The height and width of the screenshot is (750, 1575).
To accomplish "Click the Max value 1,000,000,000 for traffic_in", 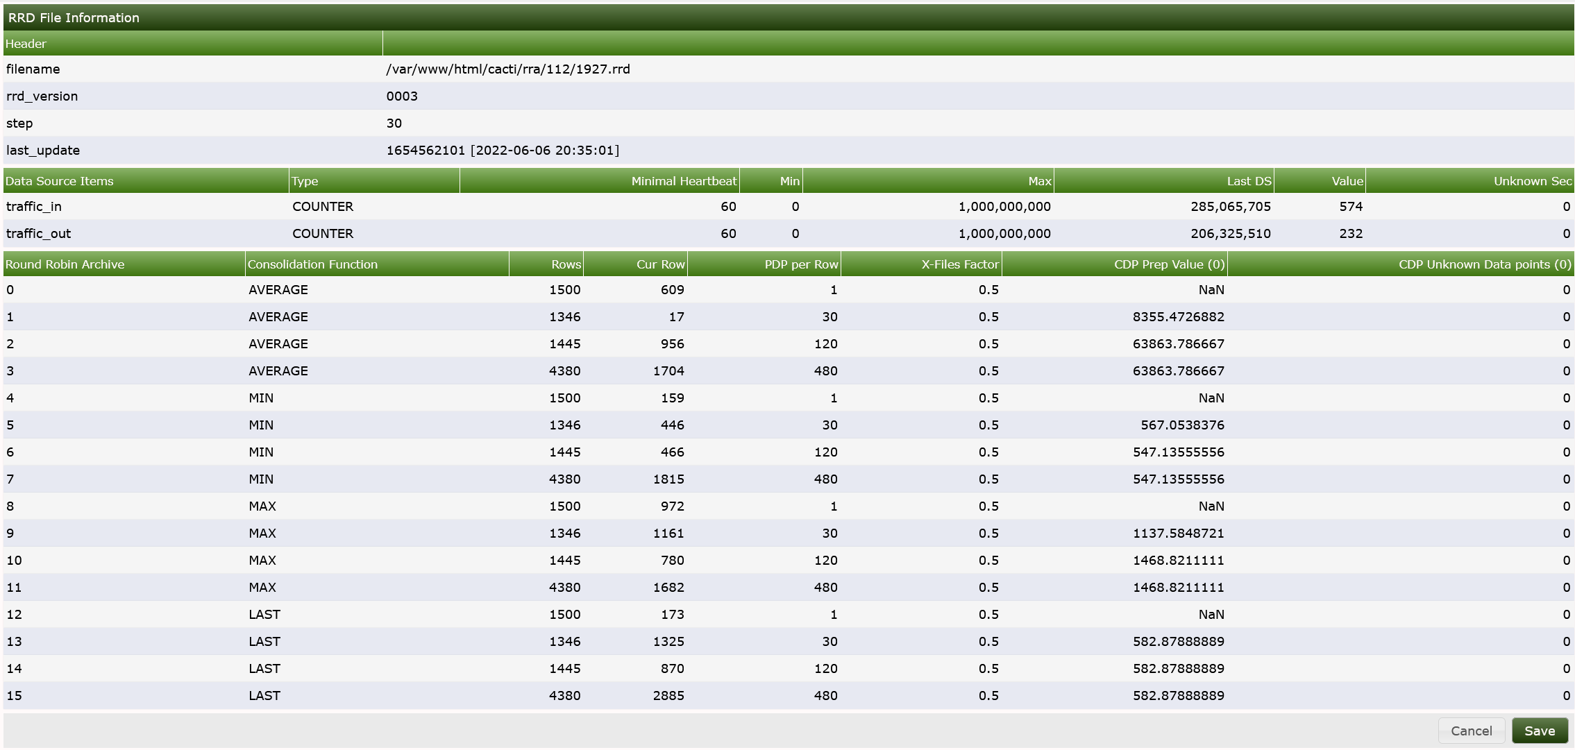I will coord(1004,207).
